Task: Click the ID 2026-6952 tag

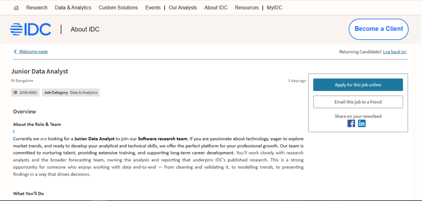Action: tap(25, 93)
